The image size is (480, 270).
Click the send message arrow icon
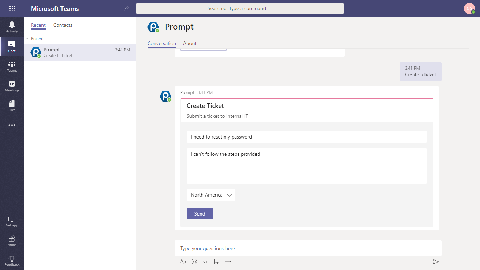[436, 262]
